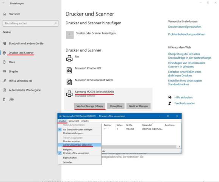The width and height of the screenshot is (219, 182).
Task: Open Problembehandlung ausführen link
Action: click(x=186, y=34)
